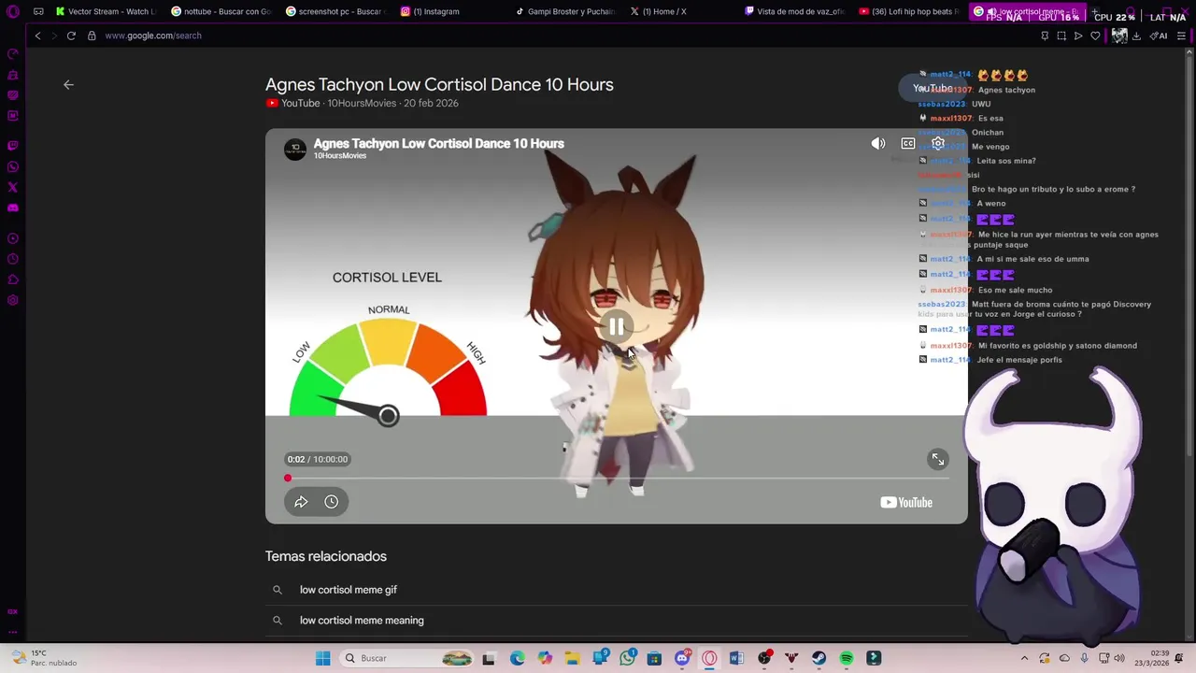Open the share arrow under the video

pos(301,502)
